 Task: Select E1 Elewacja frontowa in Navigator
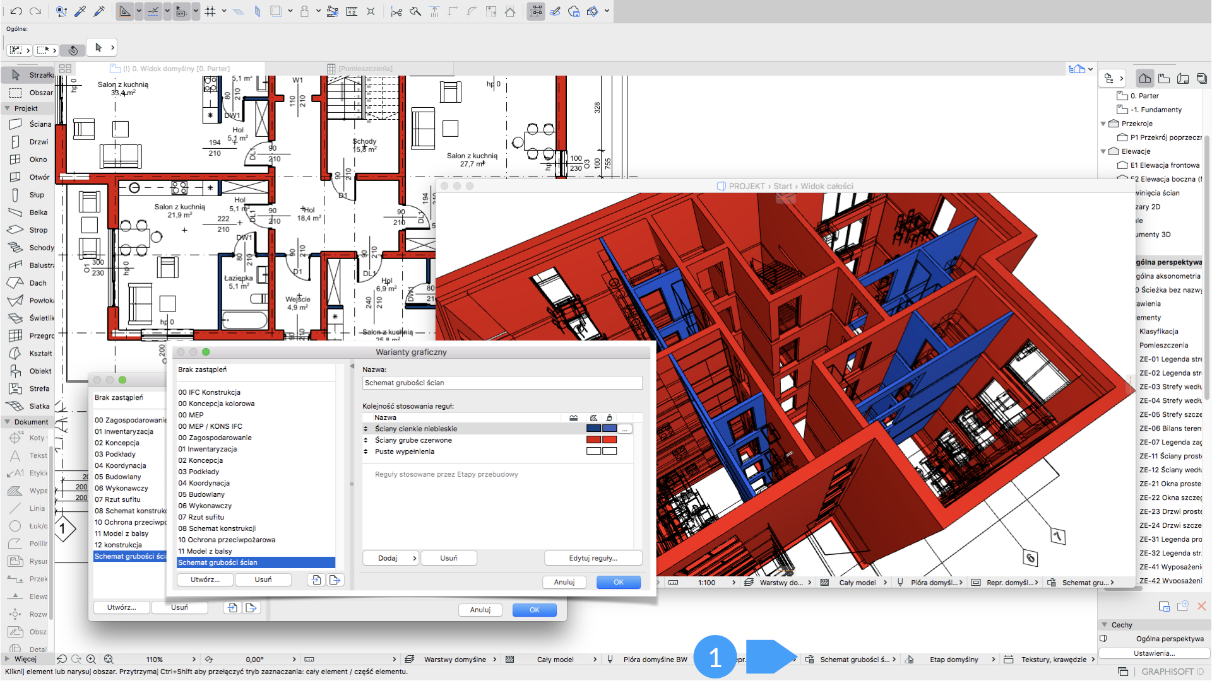(x=1158, y=165)
